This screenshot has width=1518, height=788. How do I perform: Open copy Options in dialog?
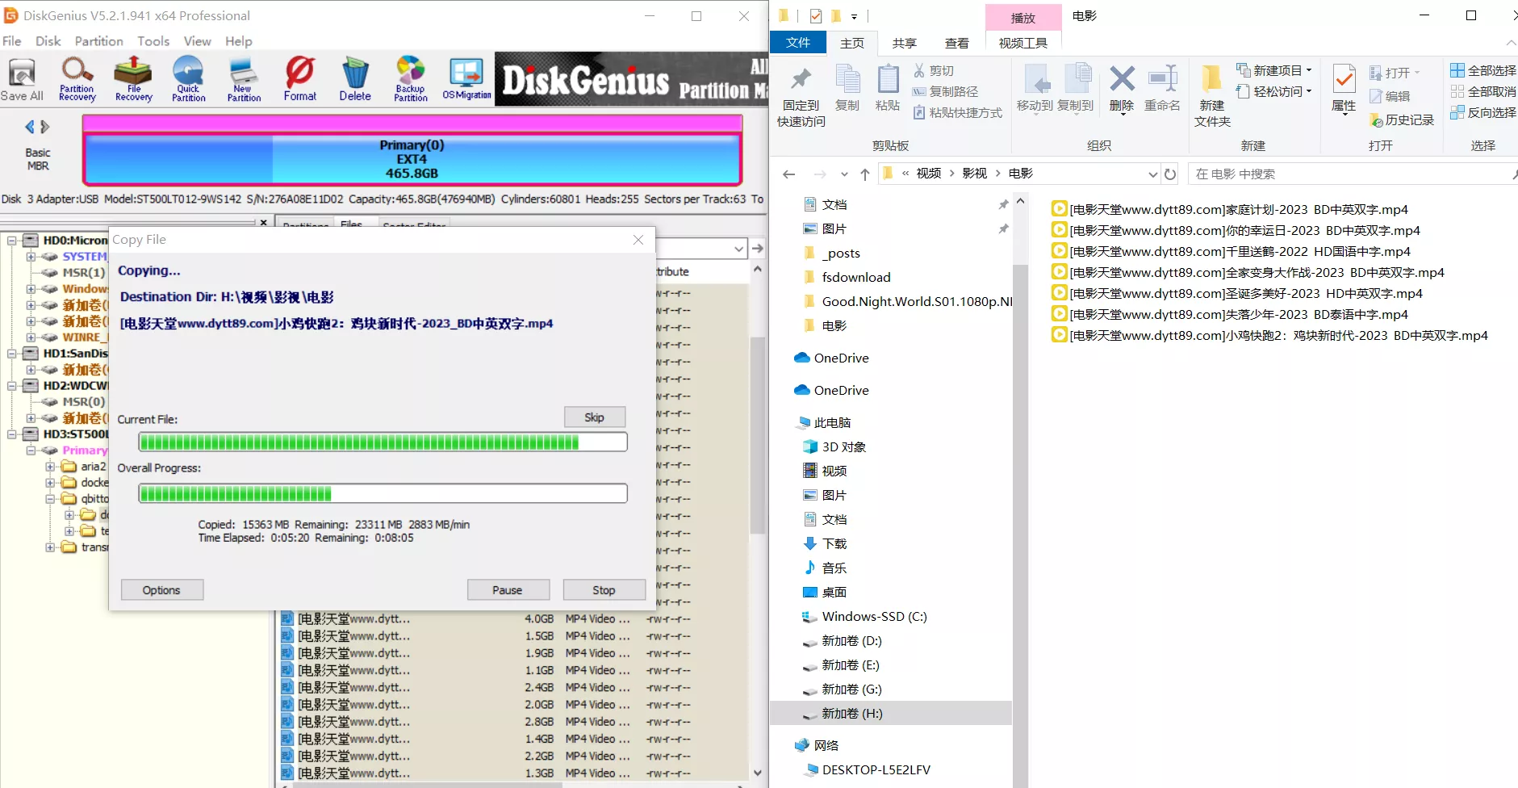click(161, 590)
